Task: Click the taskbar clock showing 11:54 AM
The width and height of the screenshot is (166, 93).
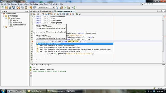Action: (x=160, y=91)
